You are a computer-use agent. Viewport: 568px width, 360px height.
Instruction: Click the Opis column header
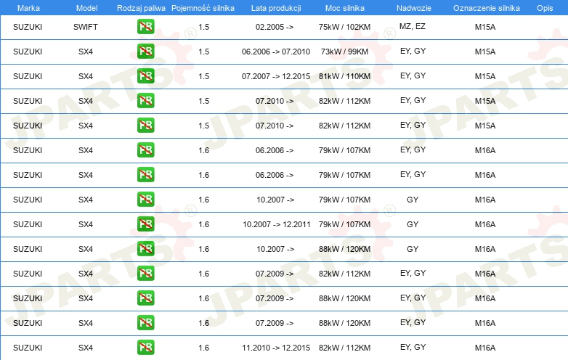click(x=545, y=8)
